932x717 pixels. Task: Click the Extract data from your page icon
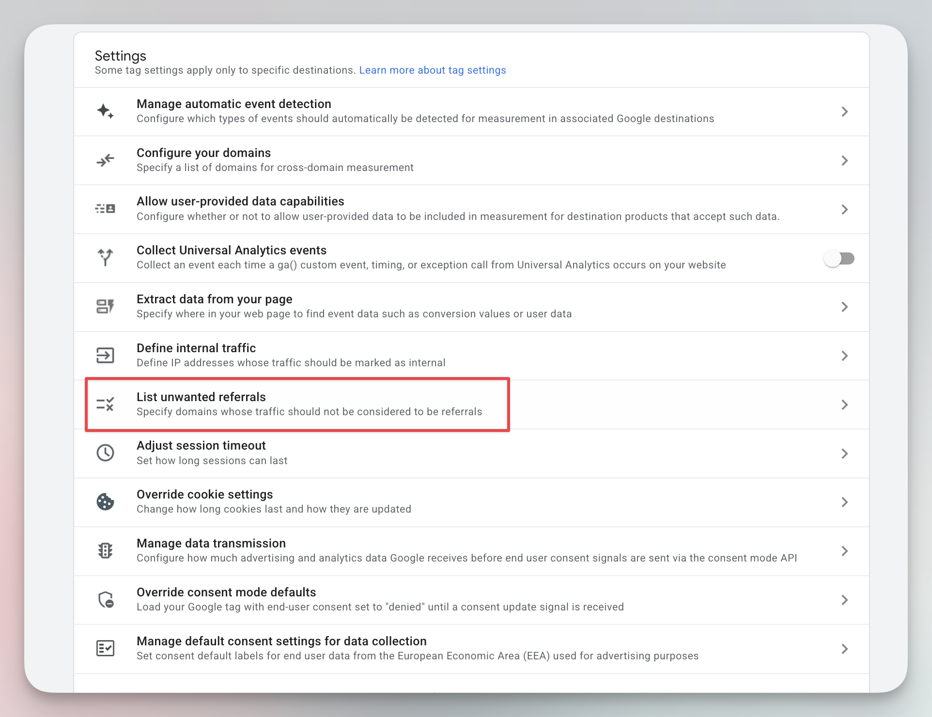[105, 307]
